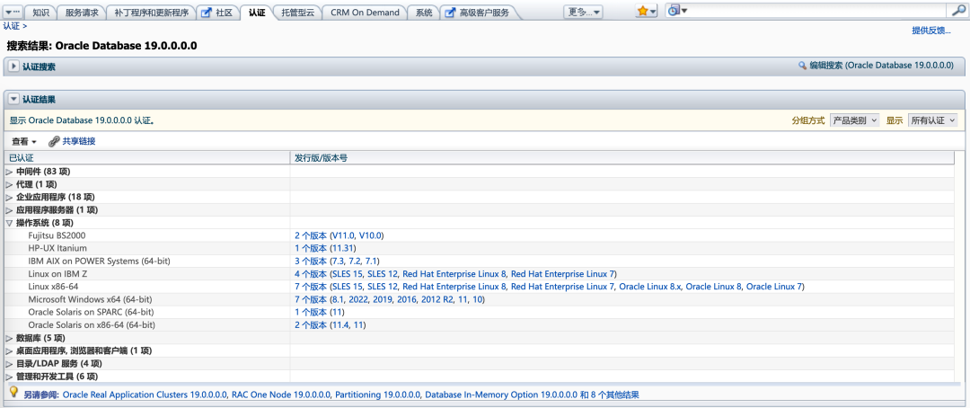Image resolution: width=970 pixels, height=408 pixels.
Task: Click the Linux on IBM Z row
Action: [x=480, y=274]
